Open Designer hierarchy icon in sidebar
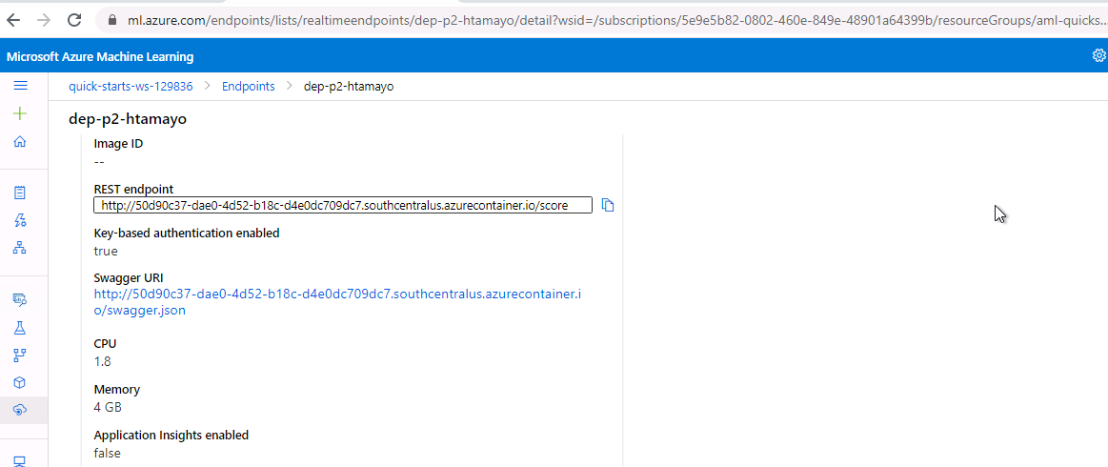The width and height of the screenshot is (1108, 467). click(20, 247)
